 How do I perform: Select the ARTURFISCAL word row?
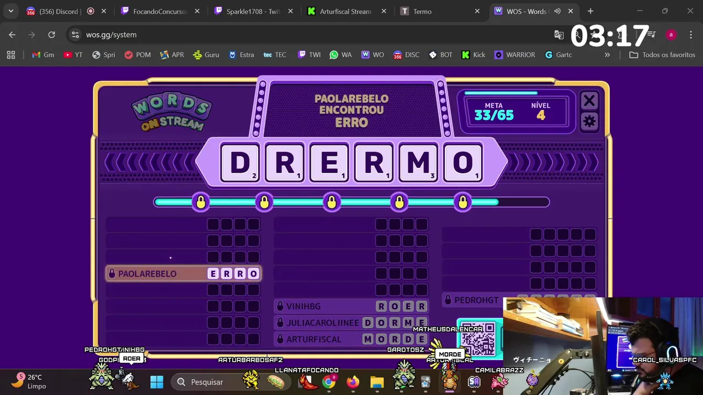[351, 339]
